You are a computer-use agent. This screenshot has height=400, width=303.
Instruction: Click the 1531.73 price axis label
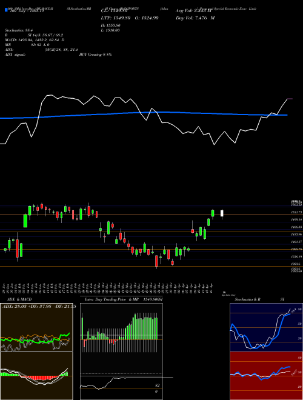pos(297,212)
